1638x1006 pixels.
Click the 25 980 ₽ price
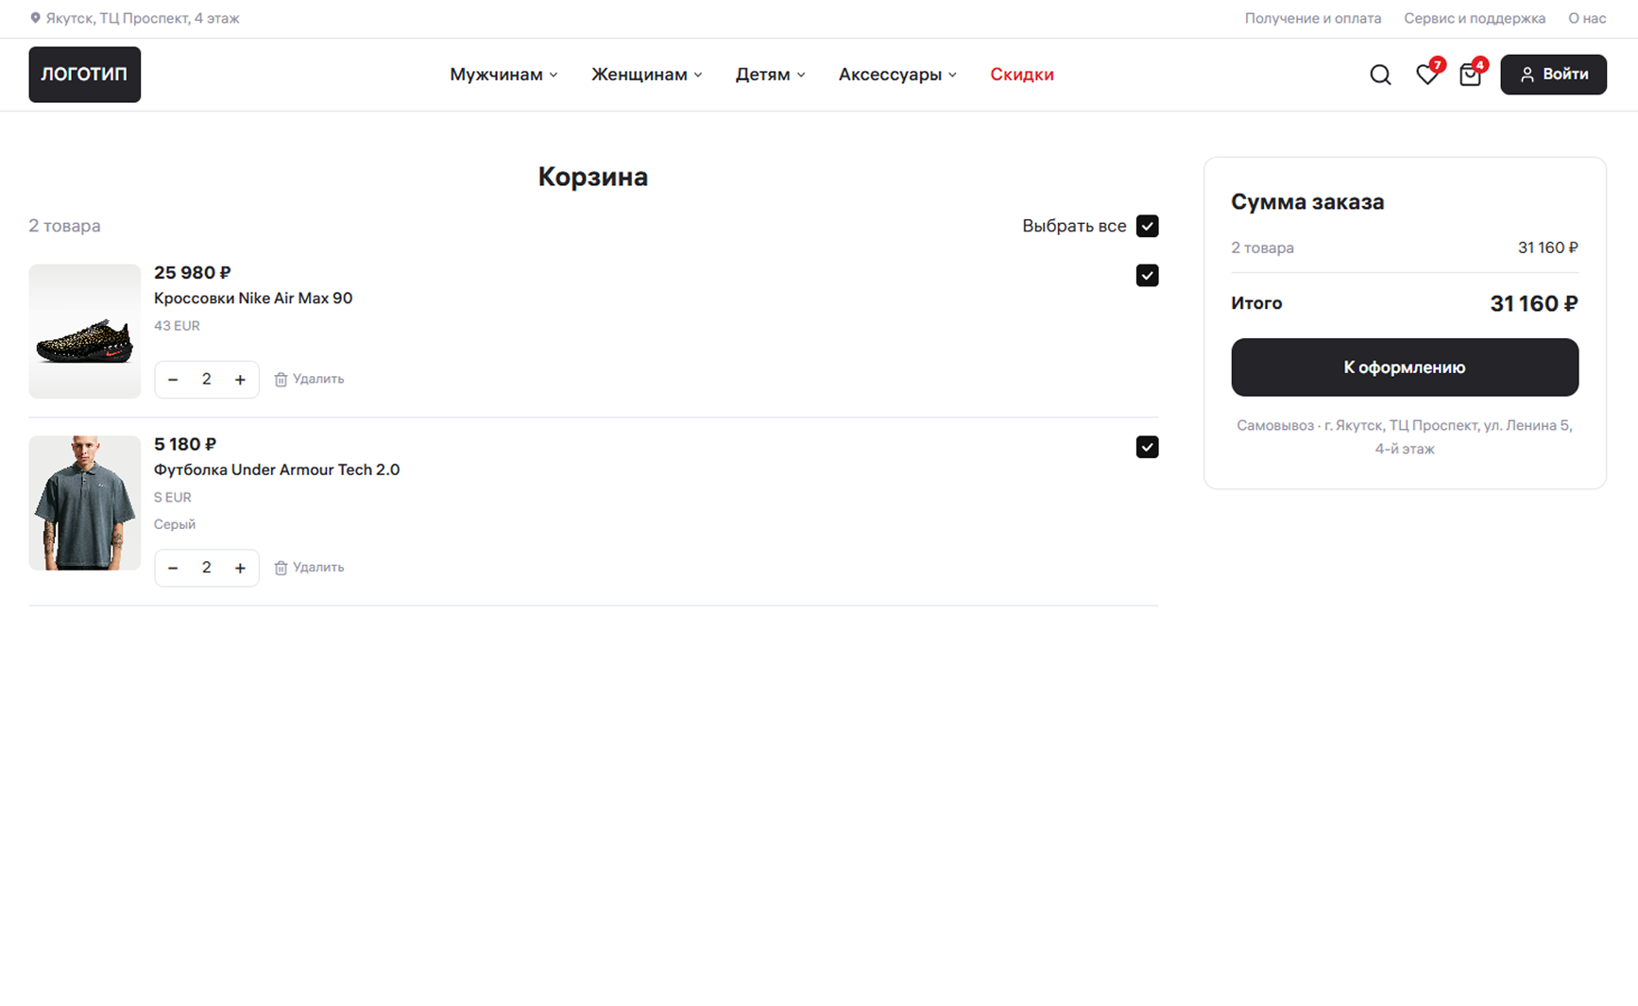[193, 273]
